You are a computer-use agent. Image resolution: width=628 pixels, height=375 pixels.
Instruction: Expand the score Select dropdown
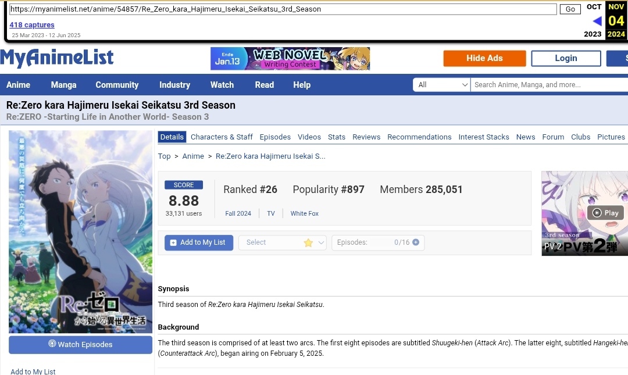283,242
